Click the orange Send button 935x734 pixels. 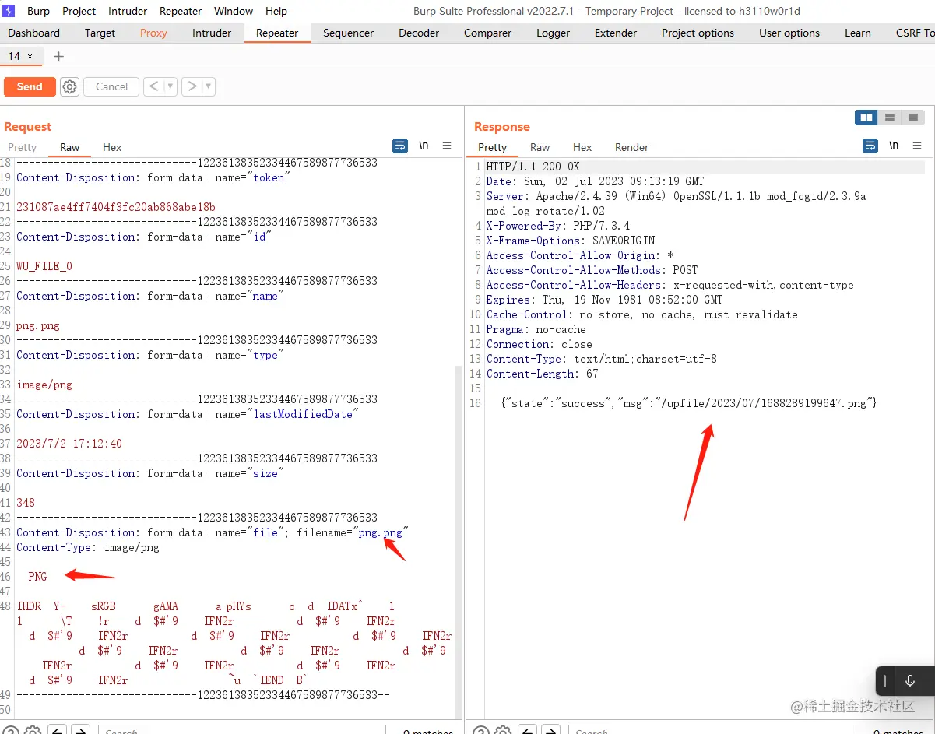[x=30, y=86]
